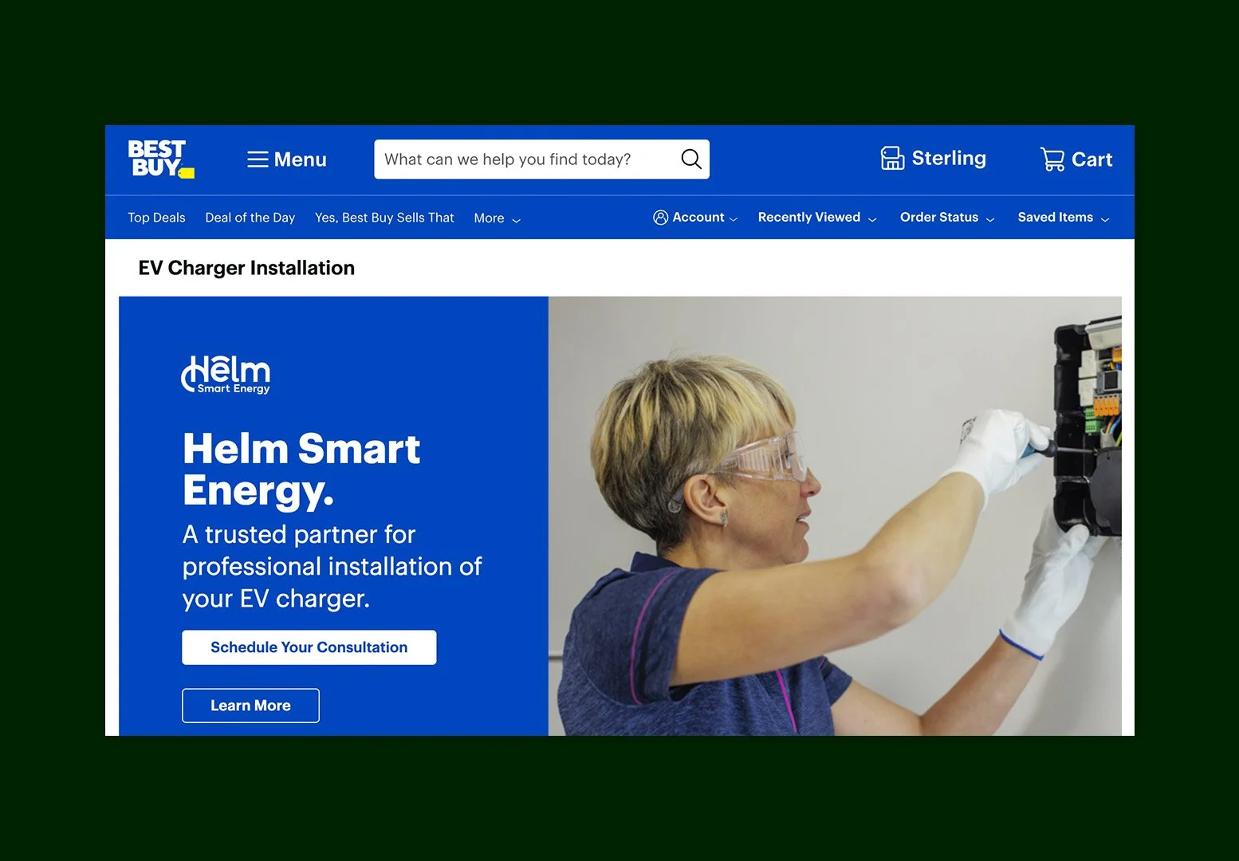The width and height of the screenshot is (1239, 861).
Task: Click the magnifying glass search icon
Action: pos(691,159)
